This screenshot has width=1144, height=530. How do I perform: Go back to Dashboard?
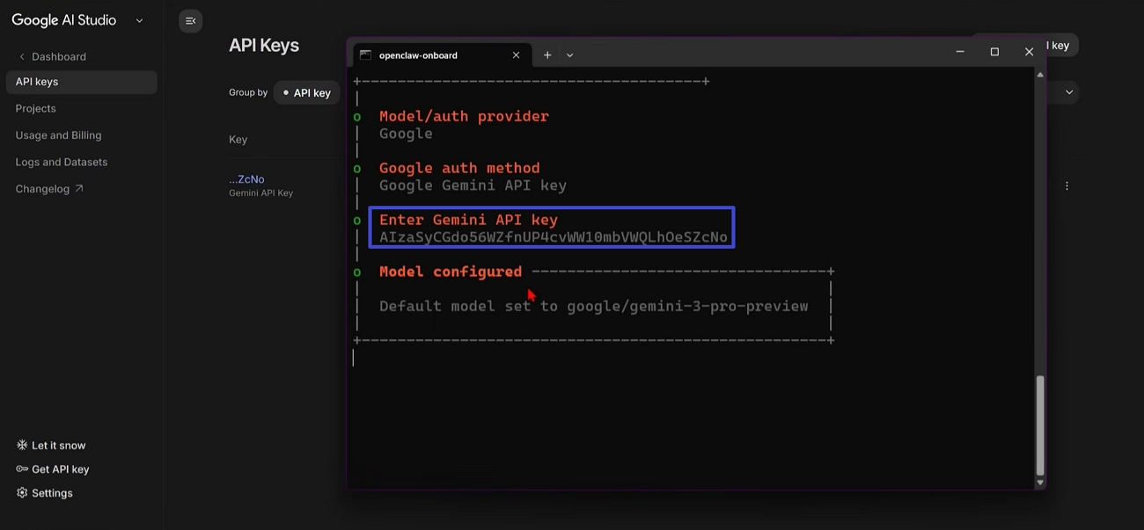pos(53,56)
